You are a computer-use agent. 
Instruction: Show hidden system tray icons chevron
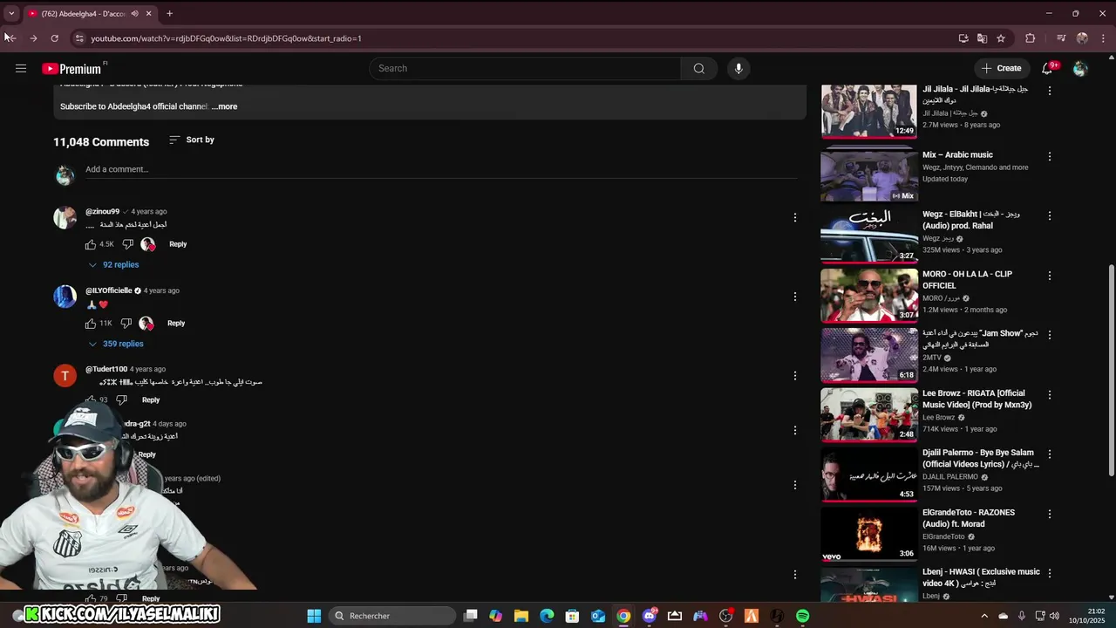(x=984, y=616)
